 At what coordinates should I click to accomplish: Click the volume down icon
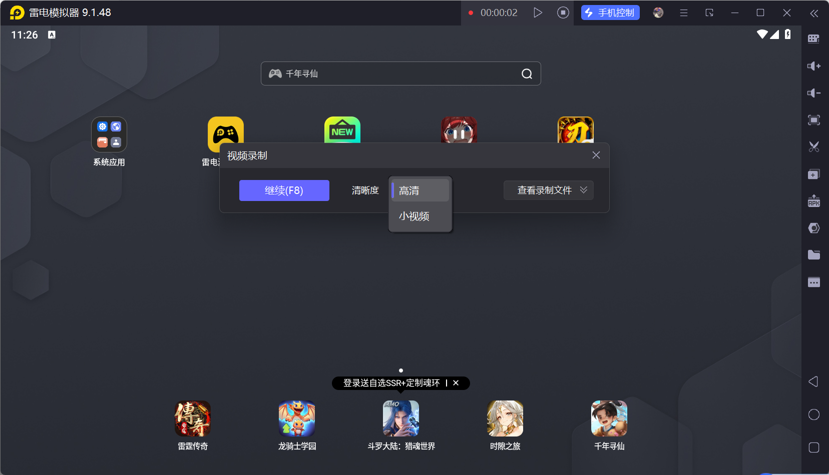click(x=814, y=93)
